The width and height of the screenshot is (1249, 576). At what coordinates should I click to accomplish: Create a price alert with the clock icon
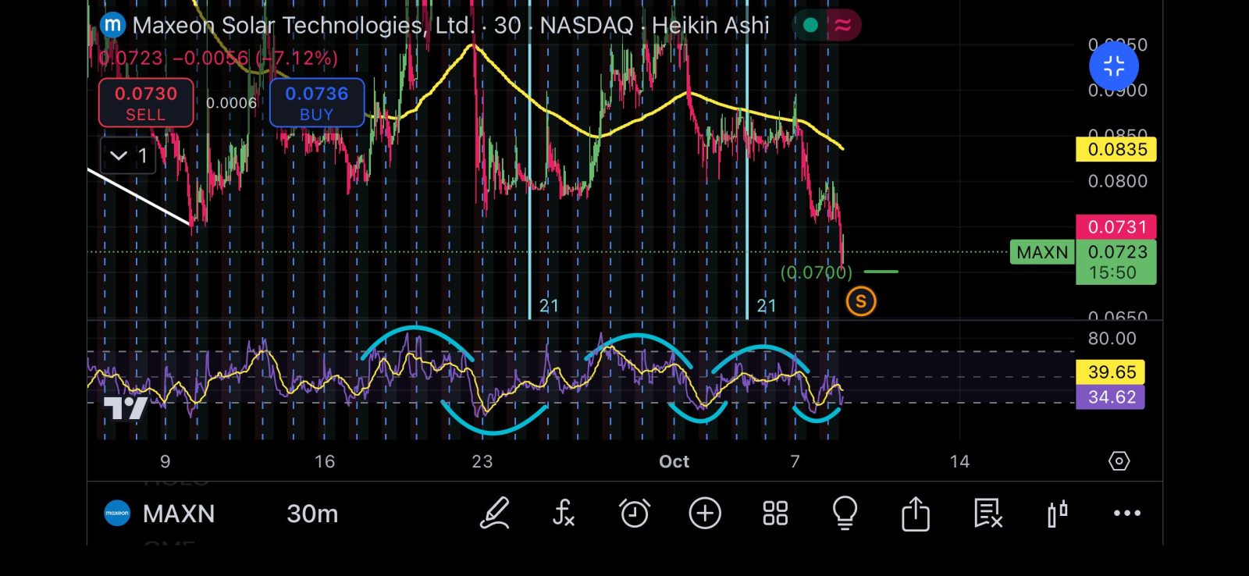(x=634, y=514)
